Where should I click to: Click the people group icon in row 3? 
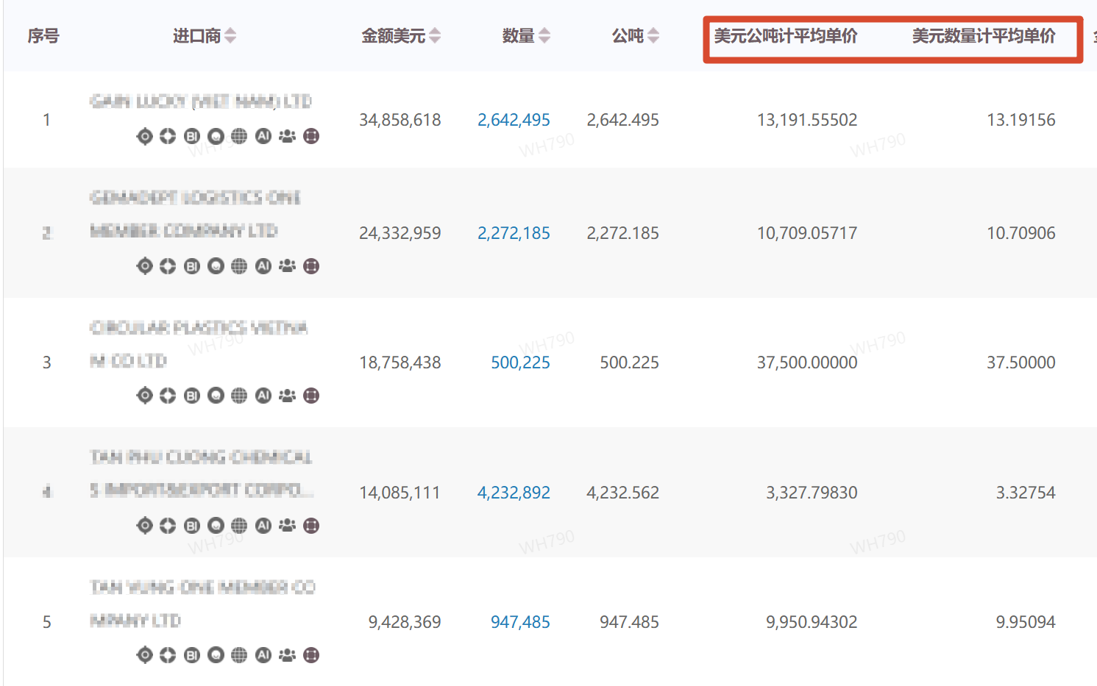point(287,396)
